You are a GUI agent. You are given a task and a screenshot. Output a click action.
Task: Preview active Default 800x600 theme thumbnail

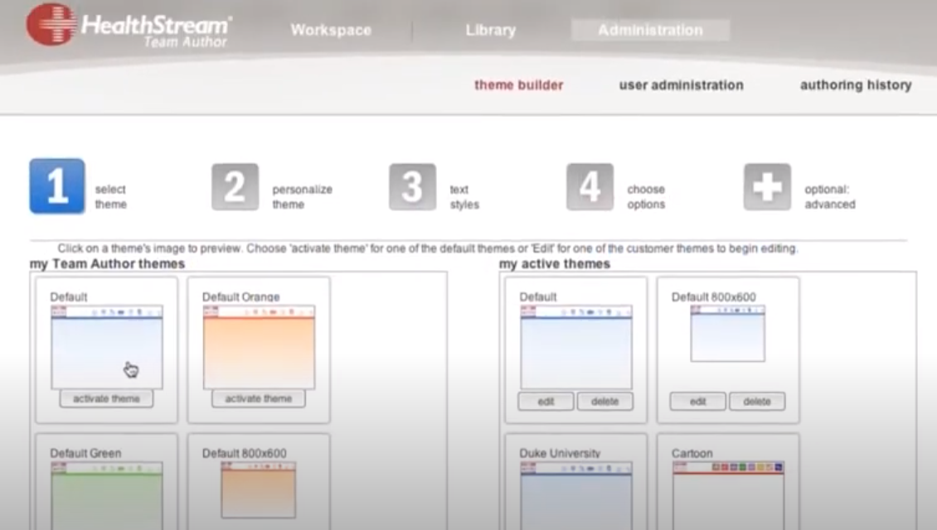pos(728,334)
